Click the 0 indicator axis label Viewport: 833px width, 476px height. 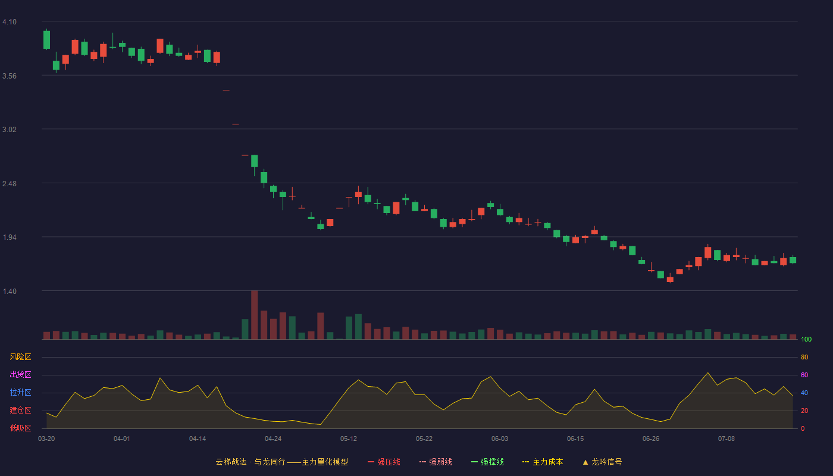(x=803, y=428)
